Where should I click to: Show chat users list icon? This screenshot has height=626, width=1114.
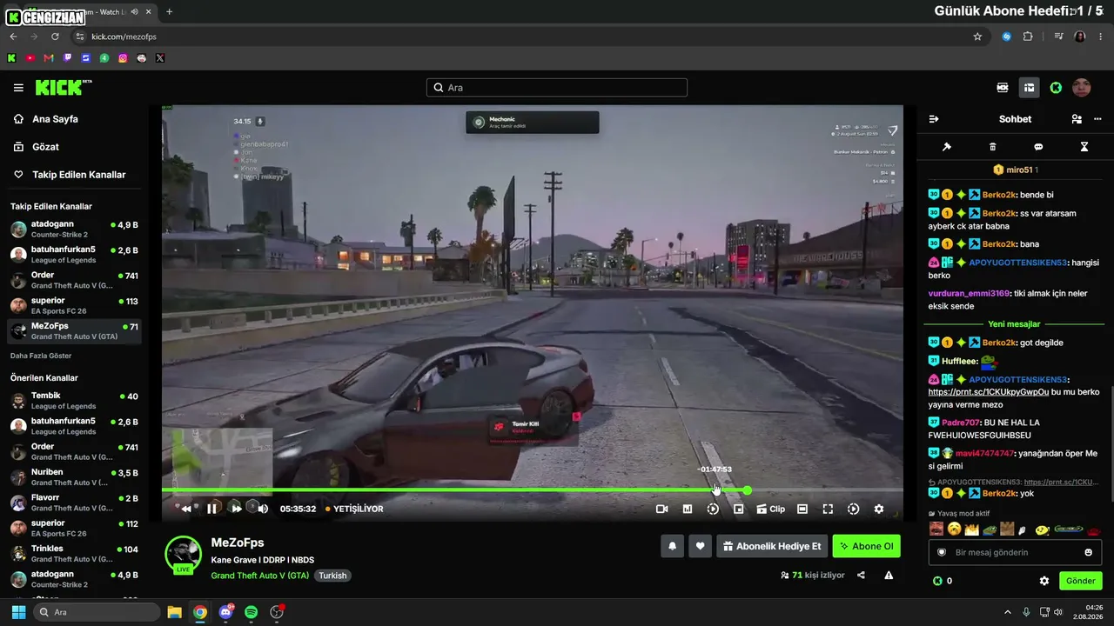click(1077, 119)
